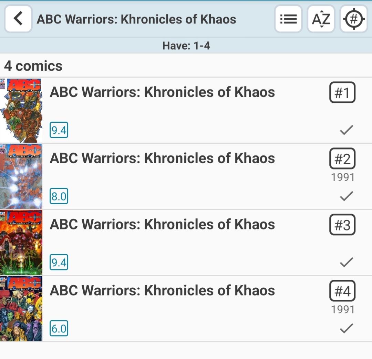Viewport: 372px width, 359px height.
Task: Tap the issue #3 cover thumbnail
Action: 21,243
